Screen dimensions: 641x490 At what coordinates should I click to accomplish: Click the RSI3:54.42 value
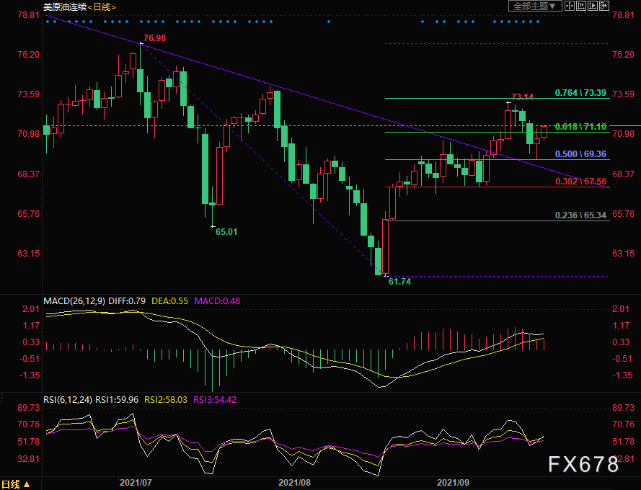[x=215, y=400]
